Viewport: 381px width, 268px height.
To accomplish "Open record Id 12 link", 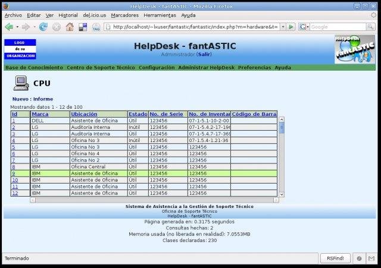I will click(x=15, y=193).
